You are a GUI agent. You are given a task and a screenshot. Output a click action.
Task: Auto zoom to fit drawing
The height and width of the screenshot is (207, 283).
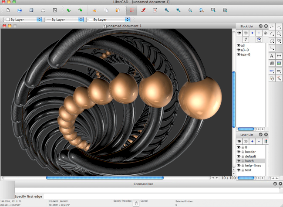click(190, 10)
